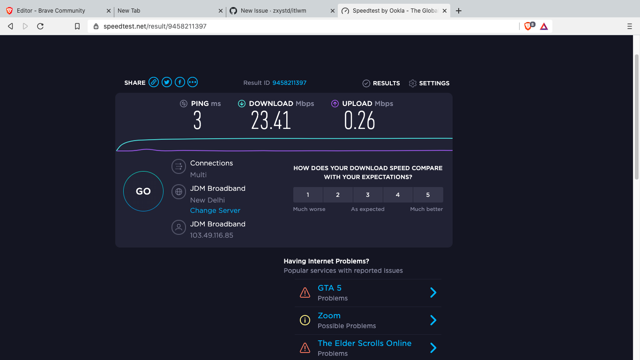Viewport: 640px width, 360px height.
Task: Share the result on Facebook
Action: click(180, 82)
